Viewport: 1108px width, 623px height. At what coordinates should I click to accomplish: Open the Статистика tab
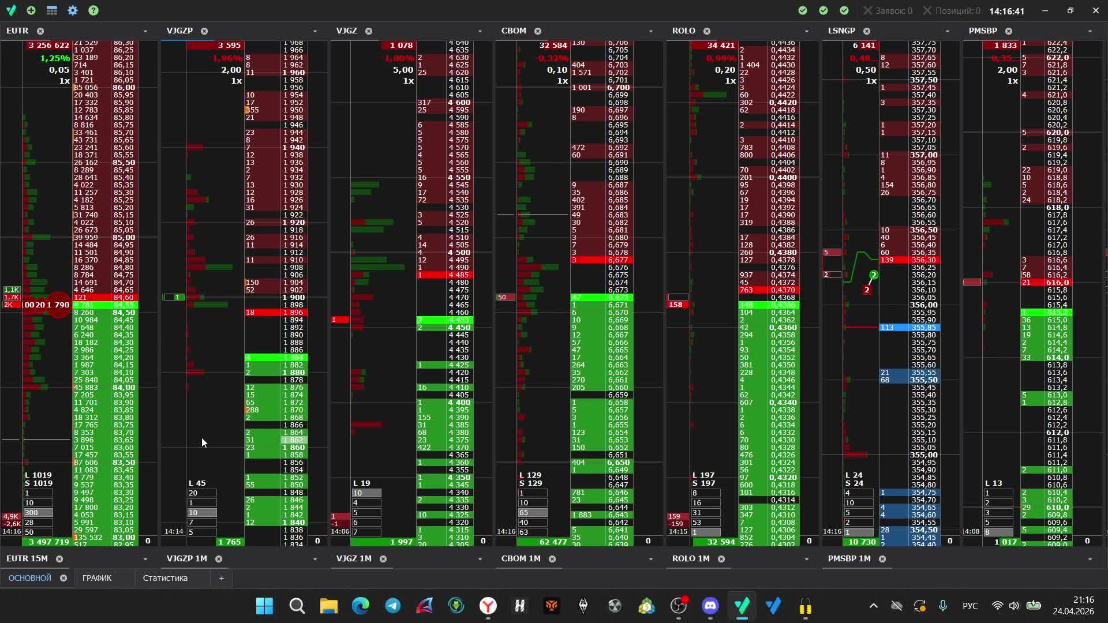click(165, 578)
